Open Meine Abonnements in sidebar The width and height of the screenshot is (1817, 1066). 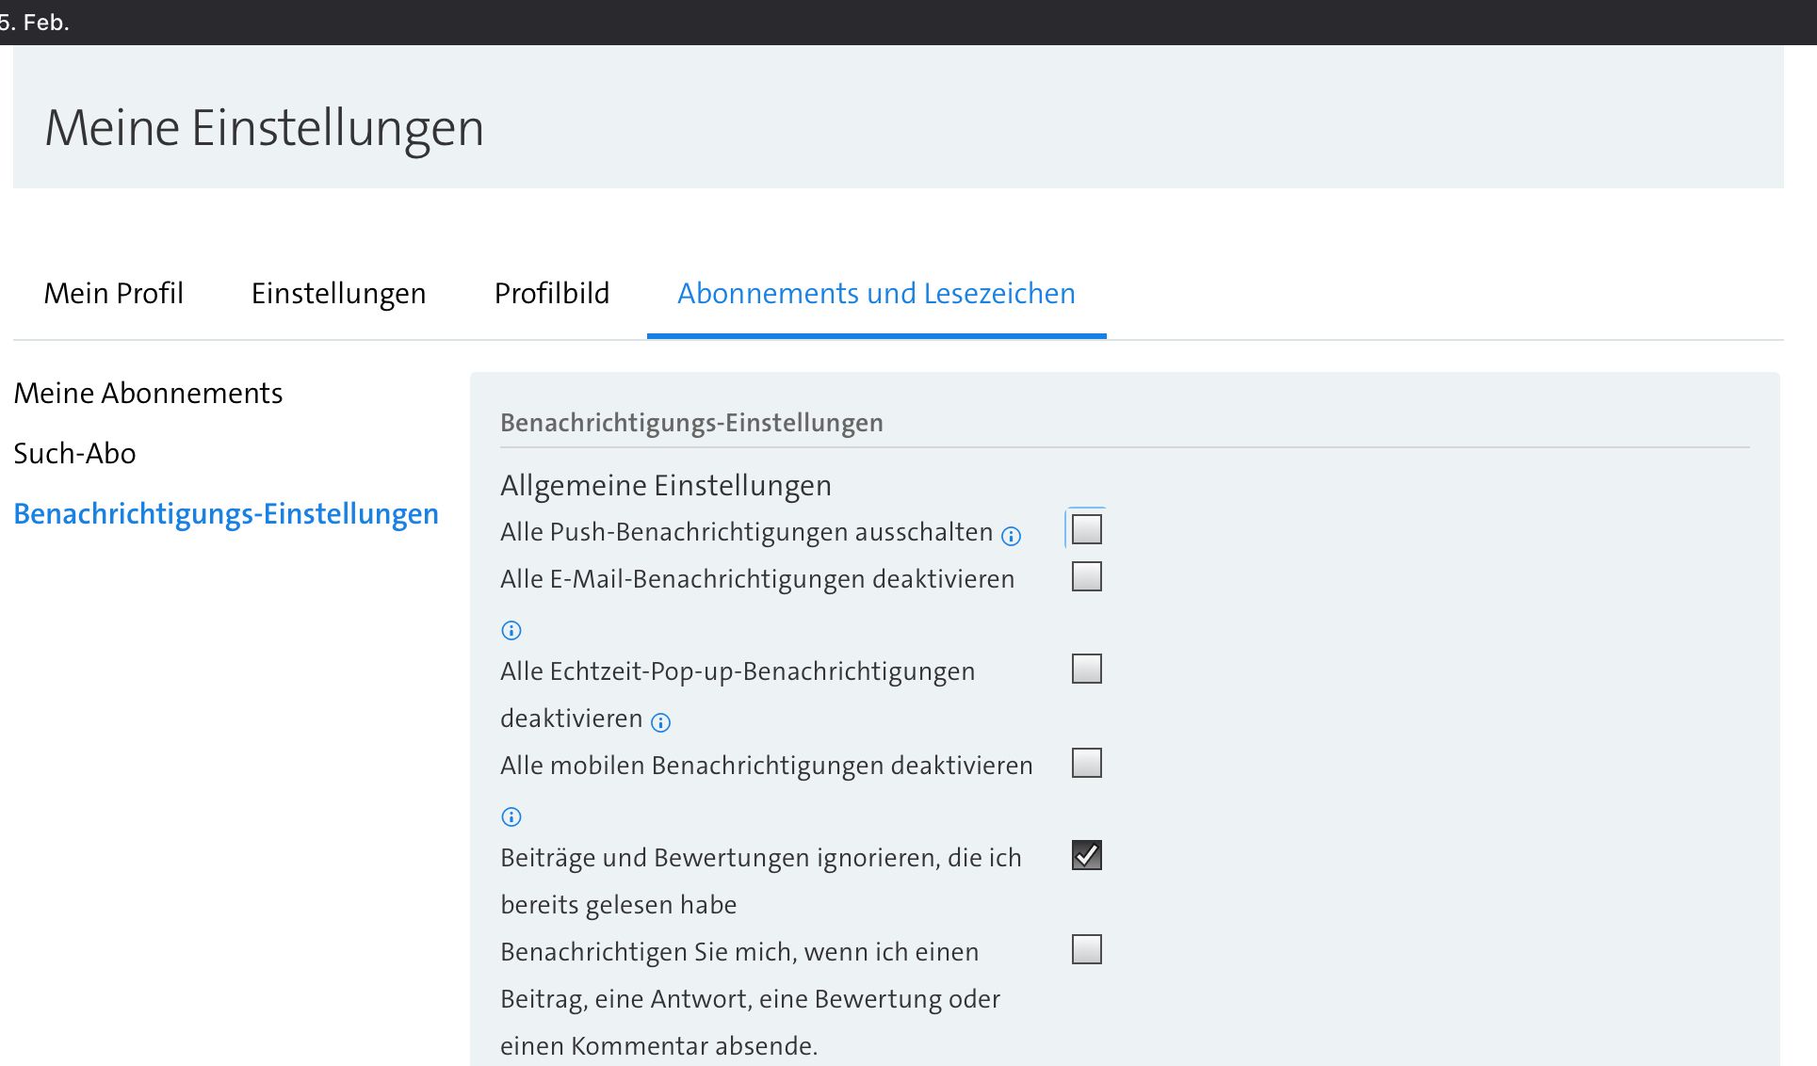pos(148,393)
